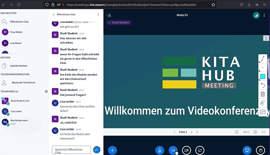Open the Öffentlicher Chat conversation
Image resolution: width=270 pixels, height=155 pixels.
tap(19, 21)
